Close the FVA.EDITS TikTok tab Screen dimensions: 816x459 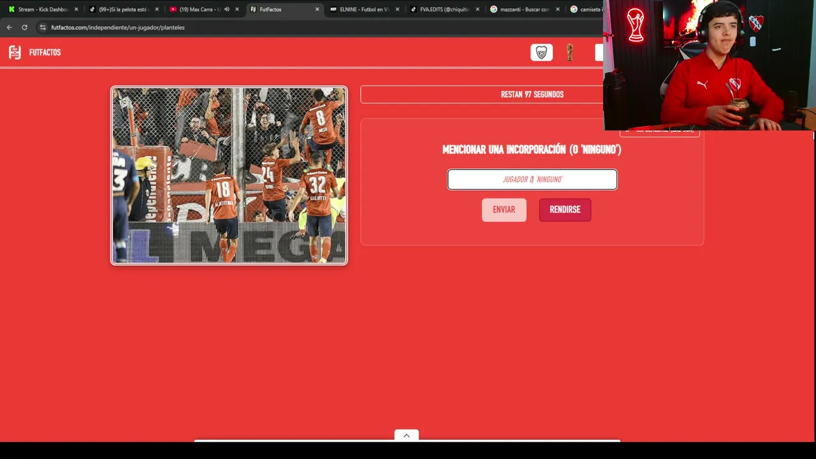[x=477, y=10]
